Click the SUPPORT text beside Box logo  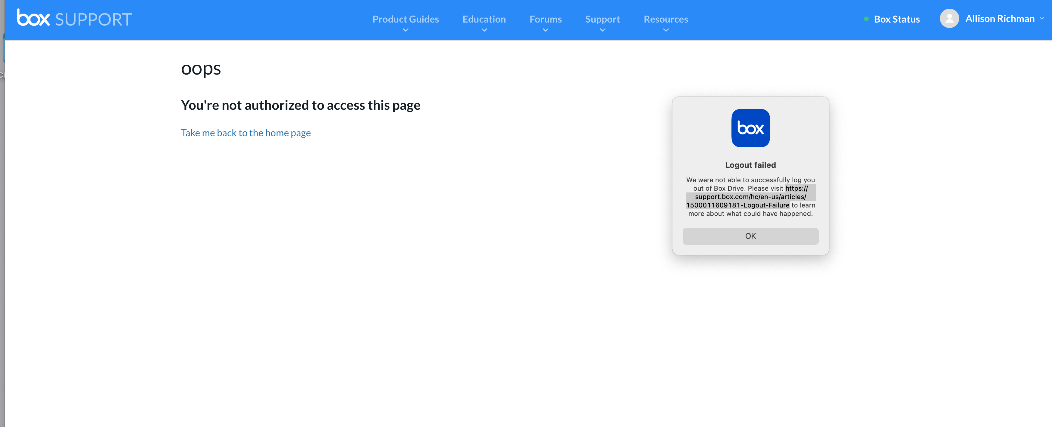pyautogui.click(x=93, y=20)
